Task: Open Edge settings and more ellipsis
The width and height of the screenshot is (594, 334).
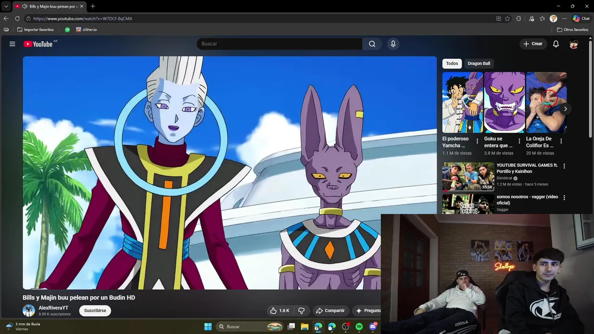Action: click(x=564, y=19)
